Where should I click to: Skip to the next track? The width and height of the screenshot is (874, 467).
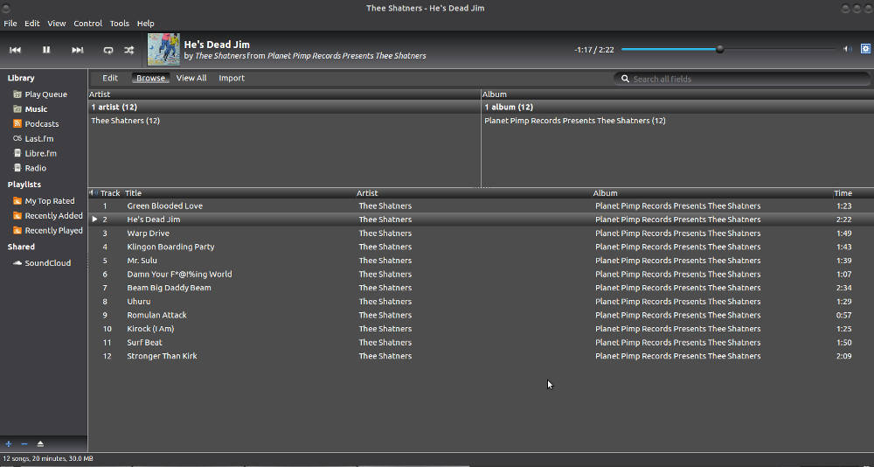tap(78, 50)
